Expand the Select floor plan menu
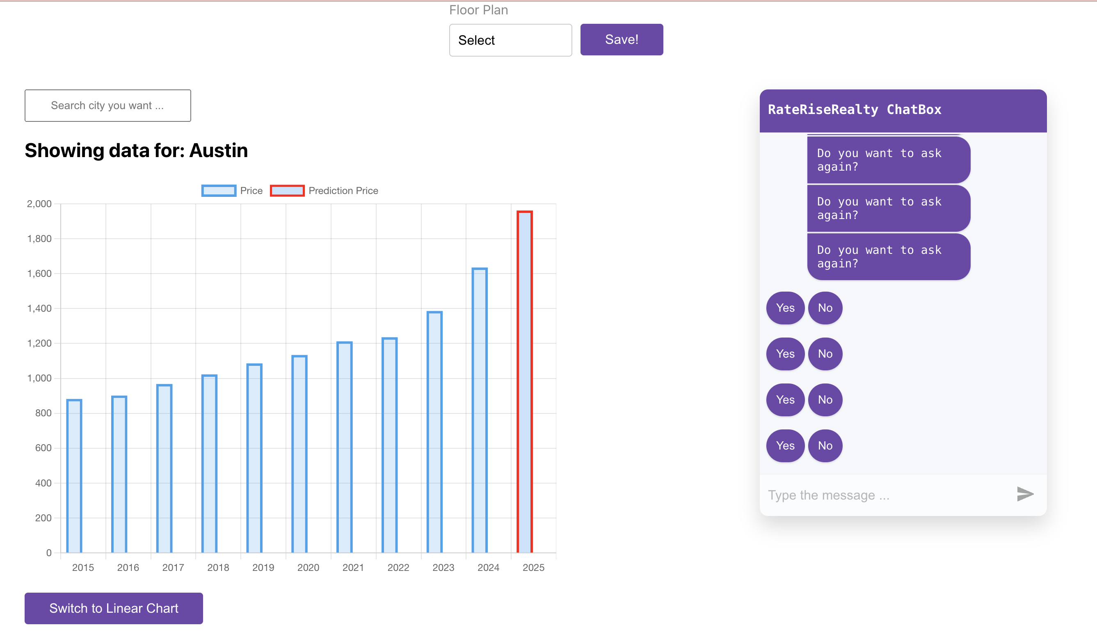 [510, 39]
